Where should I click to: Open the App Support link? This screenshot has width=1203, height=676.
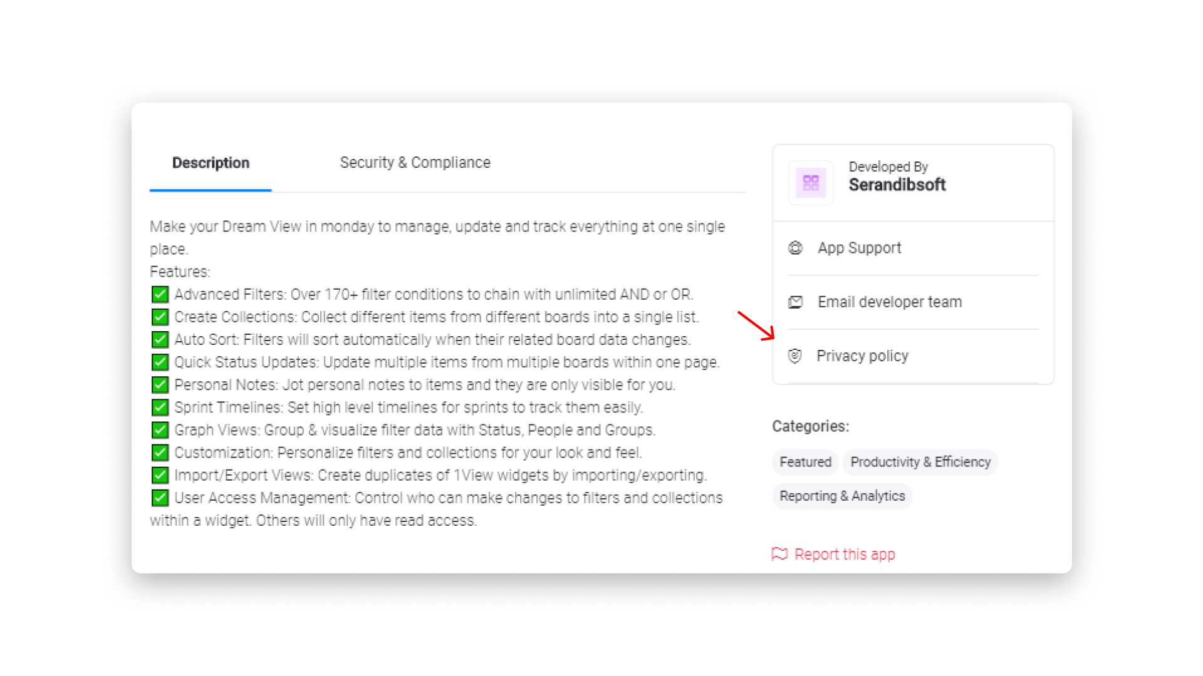tap(859, 248)
